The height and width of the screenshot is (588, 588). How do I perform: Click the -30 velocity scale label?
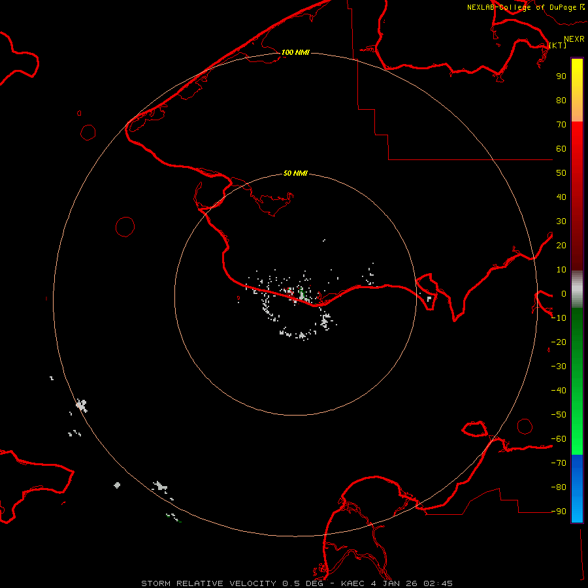tap(559, 367)
